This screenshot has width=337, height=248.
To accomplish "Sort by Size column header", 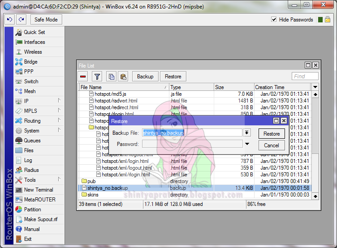I will click(x=234, y=87).
